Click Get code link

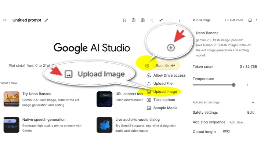pyautogui.click(x=234, y=20)
